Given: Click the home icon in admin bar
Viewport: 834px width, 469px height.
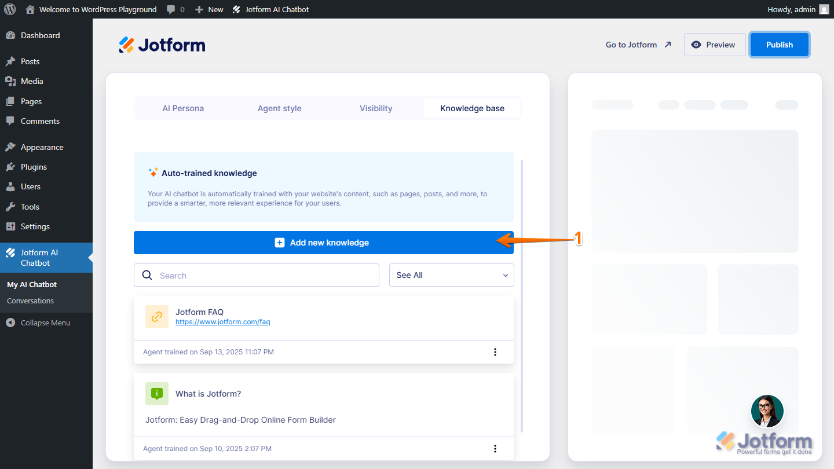Looking at the screenshot, I should click(30, 9).
